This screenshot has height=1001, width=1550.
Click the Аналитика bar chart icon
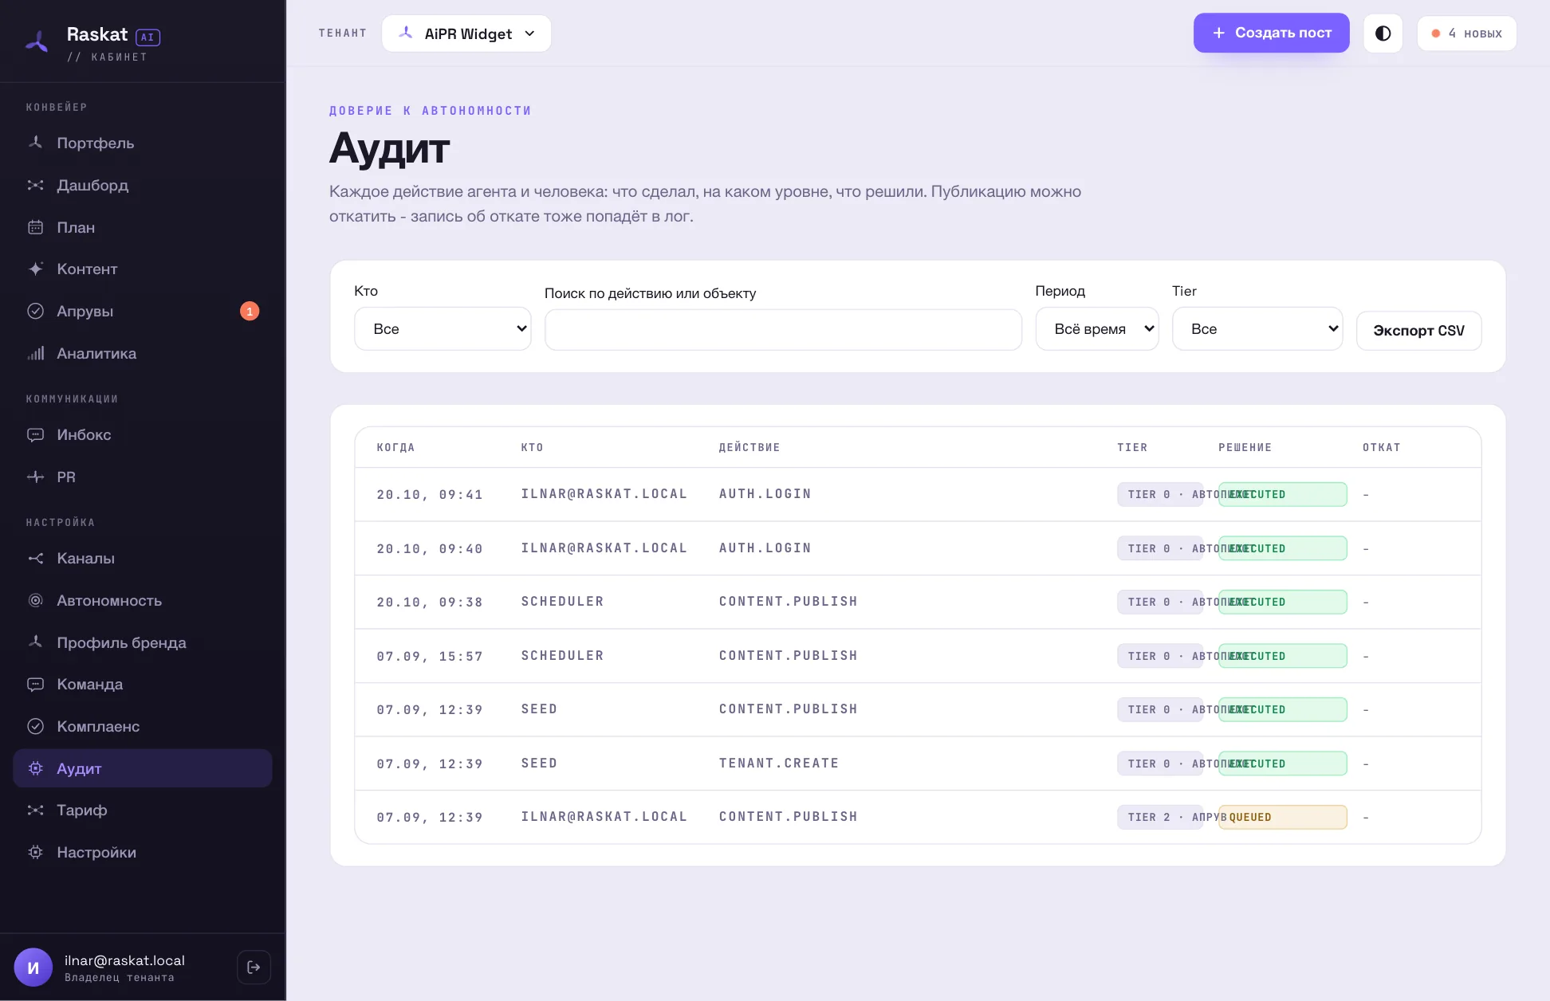pos(35,353)
